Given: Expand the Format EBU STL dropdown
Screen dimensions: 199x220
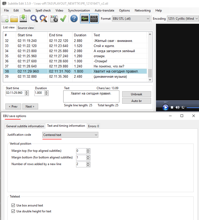Looking at the screenshot, I should [131, 19].
